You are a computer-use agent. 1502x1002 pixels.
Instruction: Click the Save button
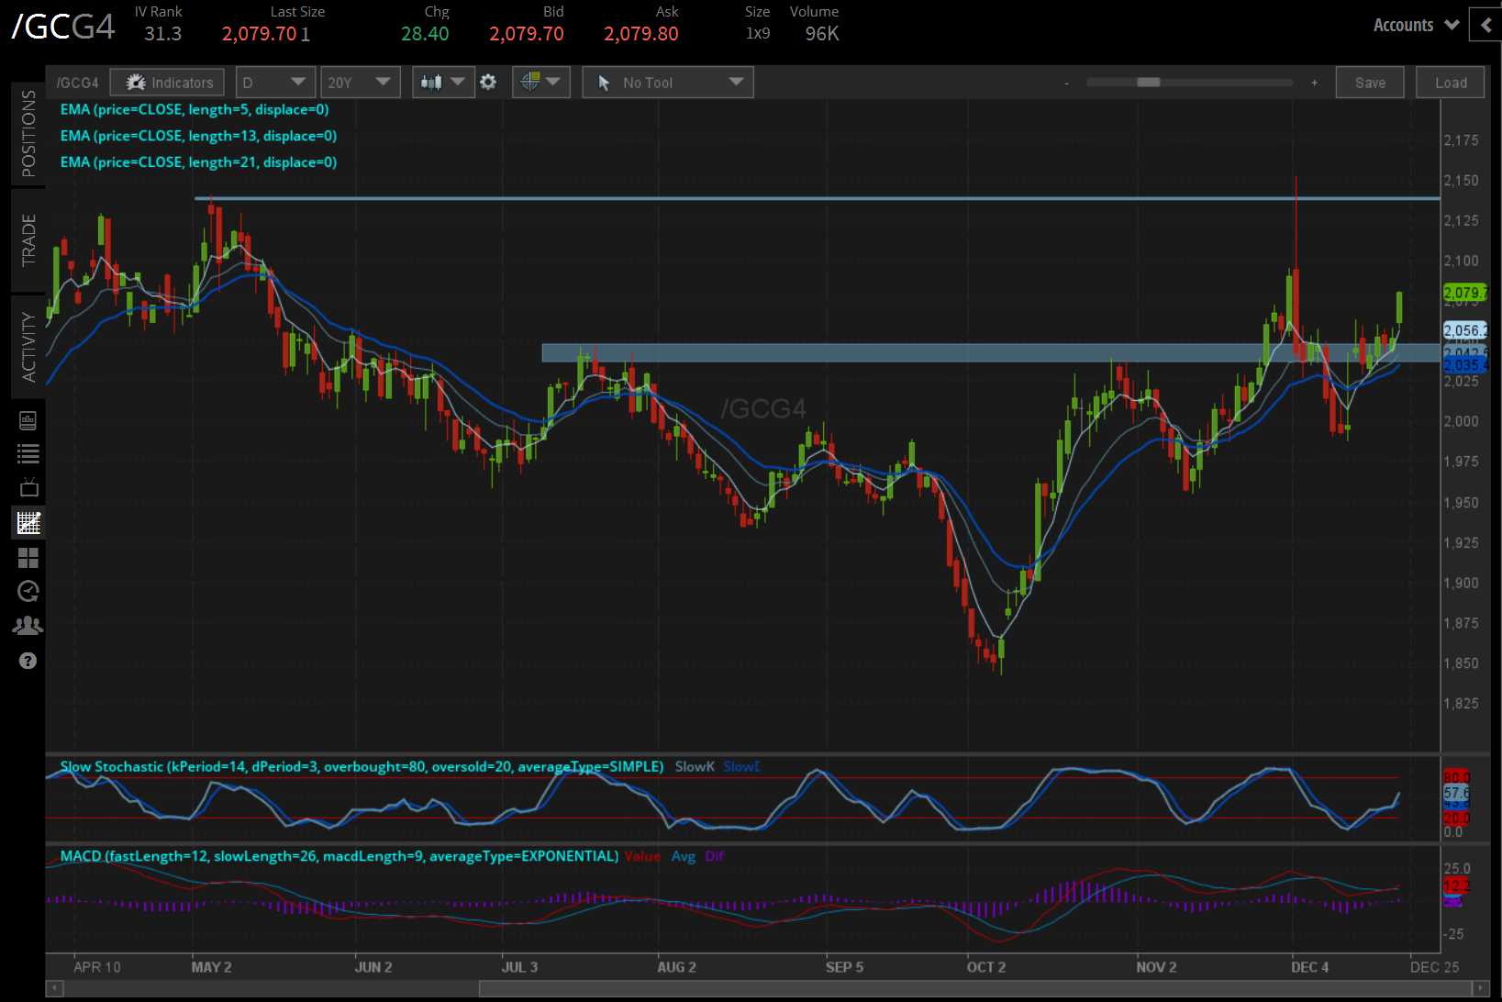point(1370,83)
